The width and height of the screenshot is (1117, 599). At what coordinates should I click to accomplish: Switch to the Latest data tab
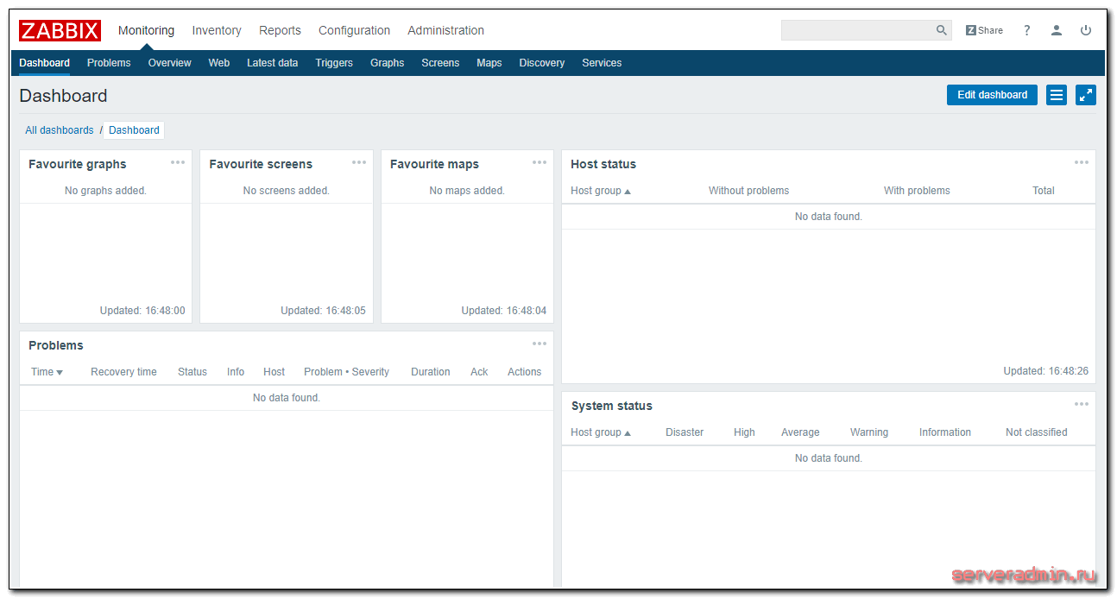click(272, 63)
